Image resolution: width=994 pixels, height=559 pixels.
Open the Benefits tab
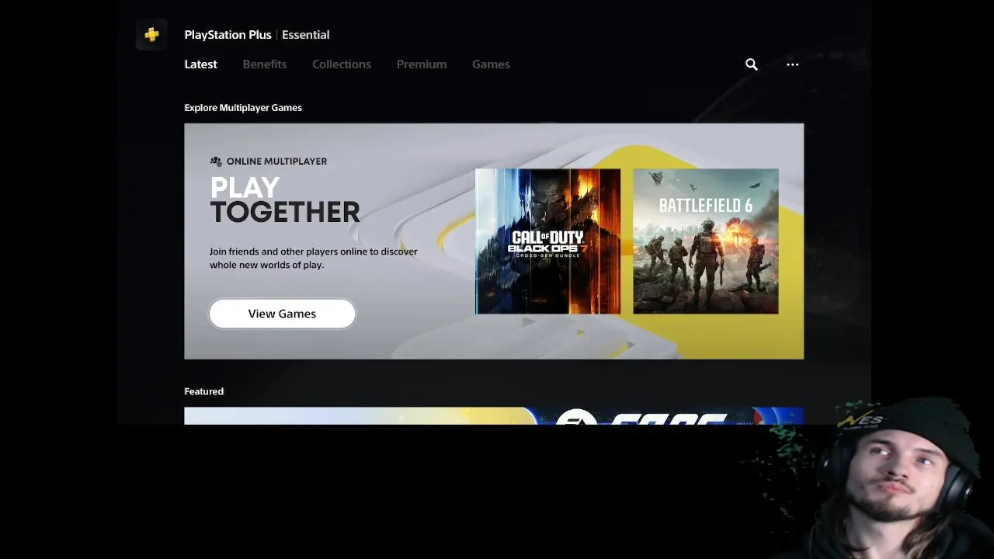point(265,64)
